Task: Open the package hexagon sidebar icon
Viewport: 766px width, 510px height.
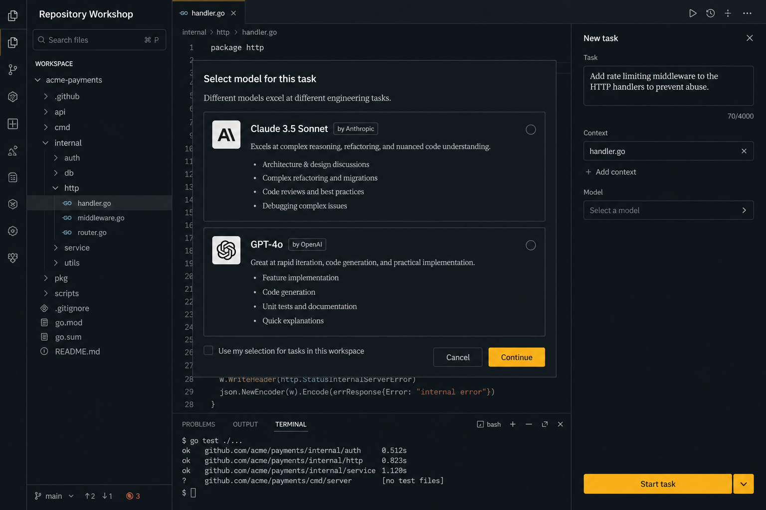Action: tap(13, 97)
